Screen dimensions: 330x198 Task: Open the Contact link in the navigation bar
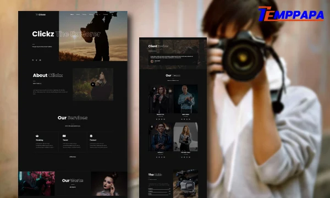point(106,14)
